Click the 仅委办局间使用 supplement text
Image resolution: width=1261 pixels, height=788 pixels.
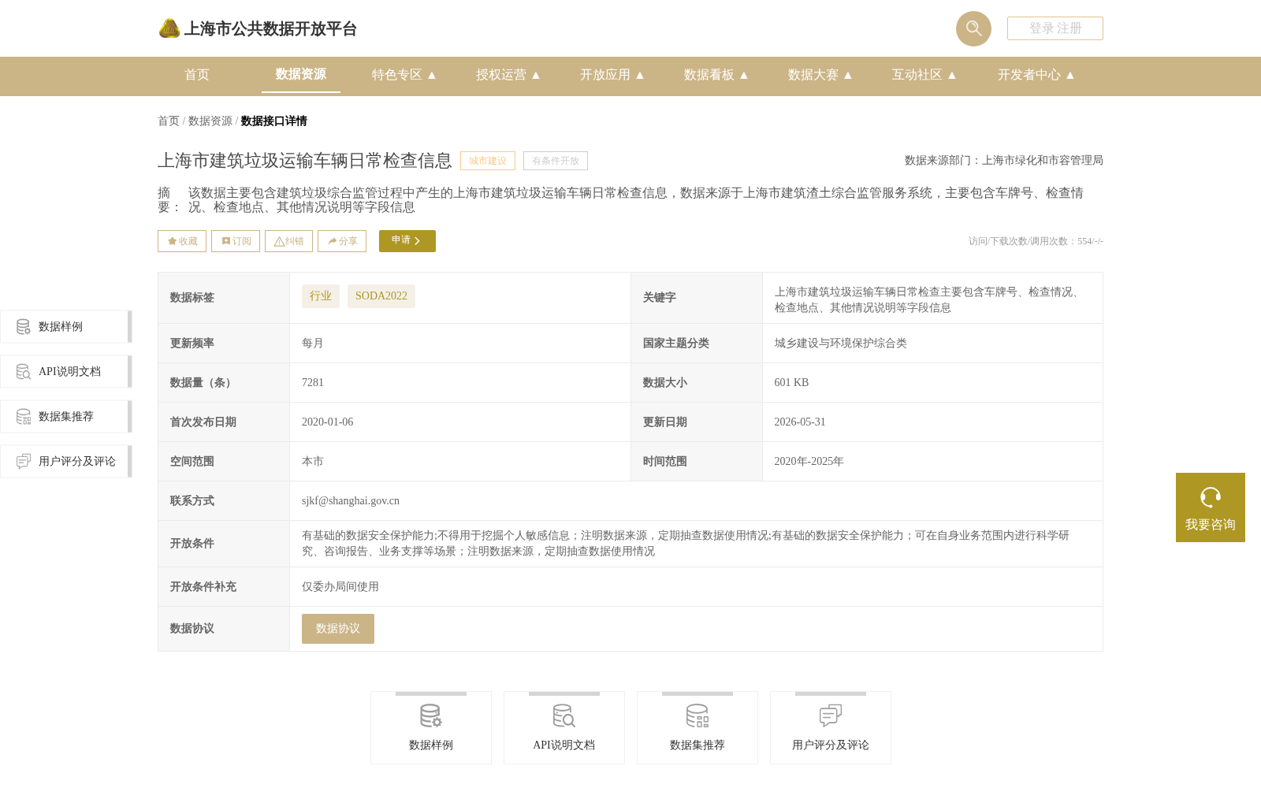(x=340, y=587)
